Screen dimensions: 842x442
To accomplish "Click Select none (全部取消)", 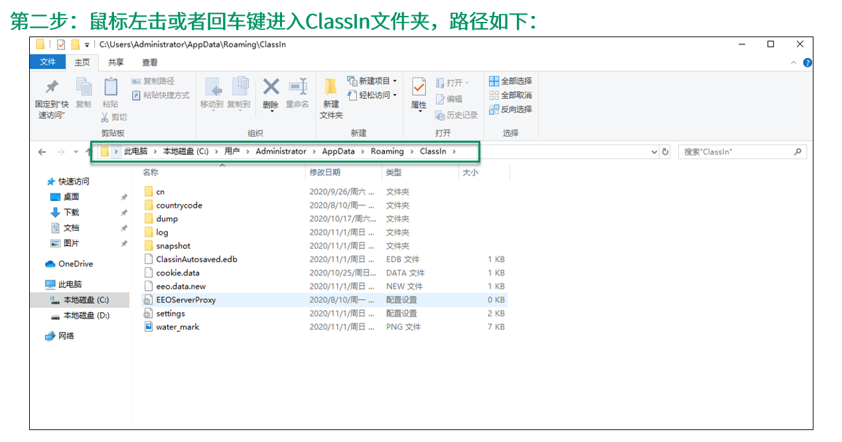I will pyautogui.click(x=510, y=96).
